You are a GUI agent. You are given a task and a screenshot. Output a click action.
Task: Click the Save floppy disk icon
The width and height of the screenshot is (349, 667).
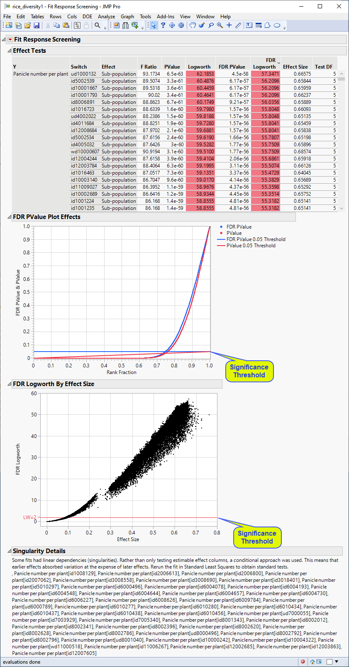click(37, 25)
